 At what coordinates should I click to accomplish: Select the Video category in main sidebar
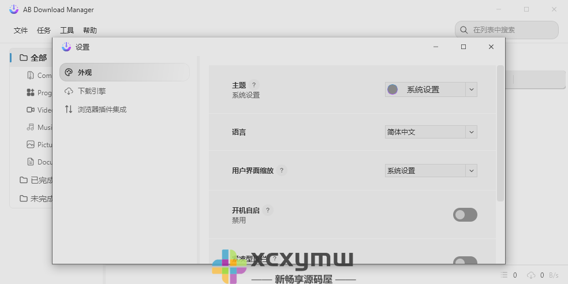(39, 110)
